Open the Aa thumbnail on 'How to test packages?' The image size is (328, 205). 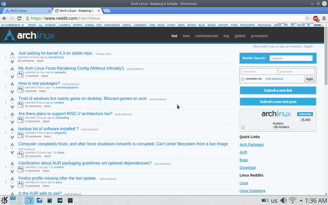point(20,89)
